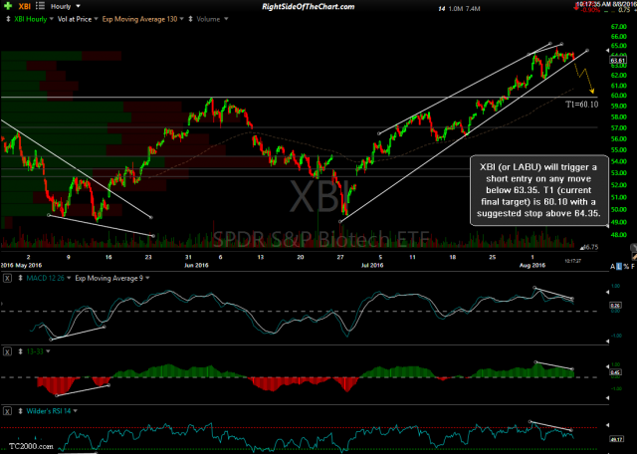The height and width of the screenshot is (454, 637).
Task: Click the Jul 2016 date axis label
Action: [371, 265]
